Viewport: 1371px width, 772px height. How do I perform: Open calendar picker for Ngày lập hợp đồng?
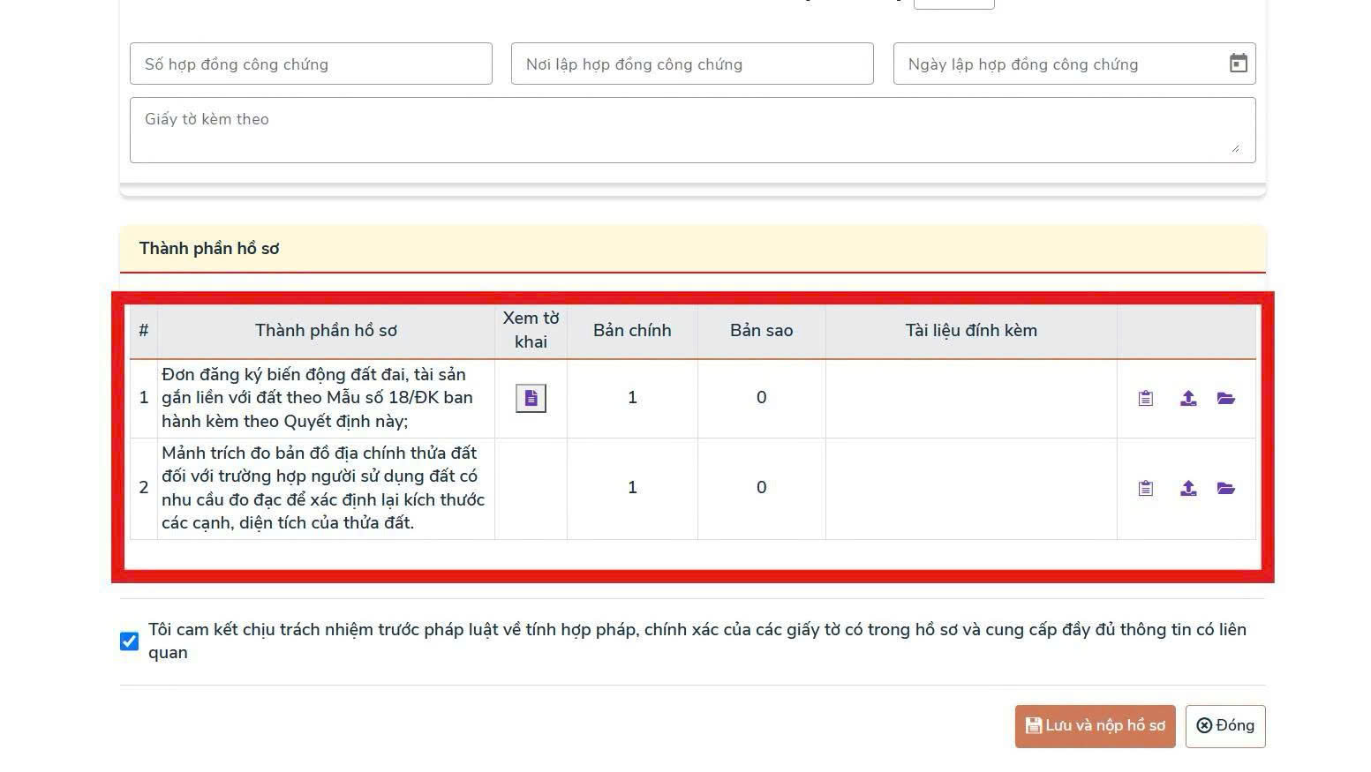[x=1239, y=64]
